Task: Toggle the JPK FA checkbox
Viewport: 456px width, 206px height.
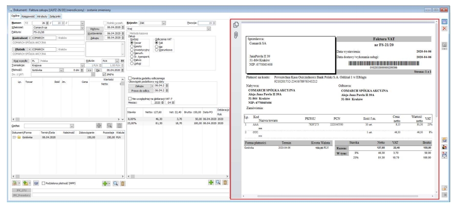Action: pyautogui.click(x=105, y=74)
